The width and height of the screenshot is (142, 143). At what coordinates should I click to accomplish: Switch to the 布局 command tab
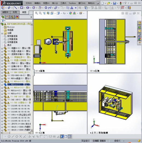point(15,12)
